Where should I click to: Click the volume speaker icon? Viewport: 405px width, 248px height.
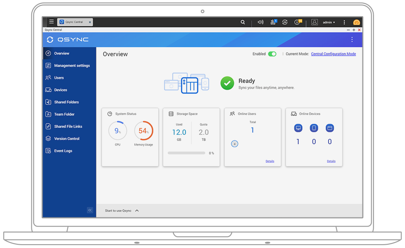[260, 22]
